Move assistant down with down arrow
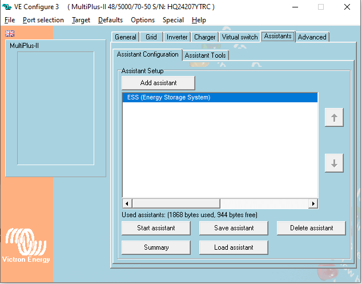The height and width of the screenshot is (284, 362). coord(334,163)
